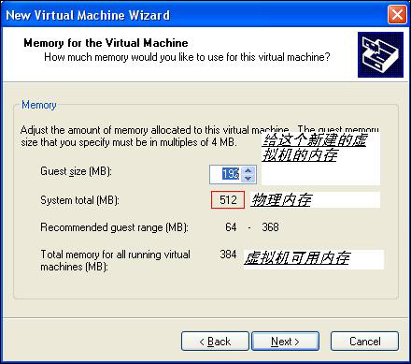Click the New Virtual Machine Wizard title

pyautogui.click(x=88, y=15)
